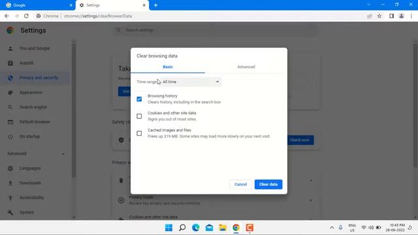Click the address bar URL
Screen dimensions: 418x235
[98, 16]
